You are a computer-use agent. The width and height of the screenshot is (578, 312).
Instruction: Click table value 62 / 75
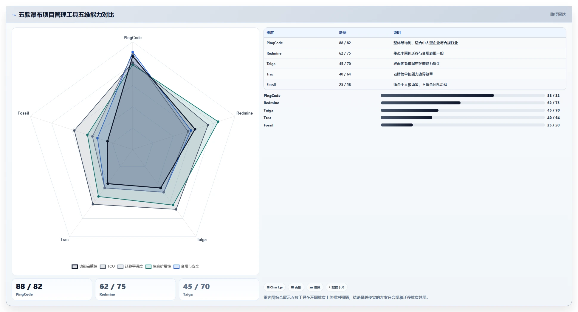point(345,53)
